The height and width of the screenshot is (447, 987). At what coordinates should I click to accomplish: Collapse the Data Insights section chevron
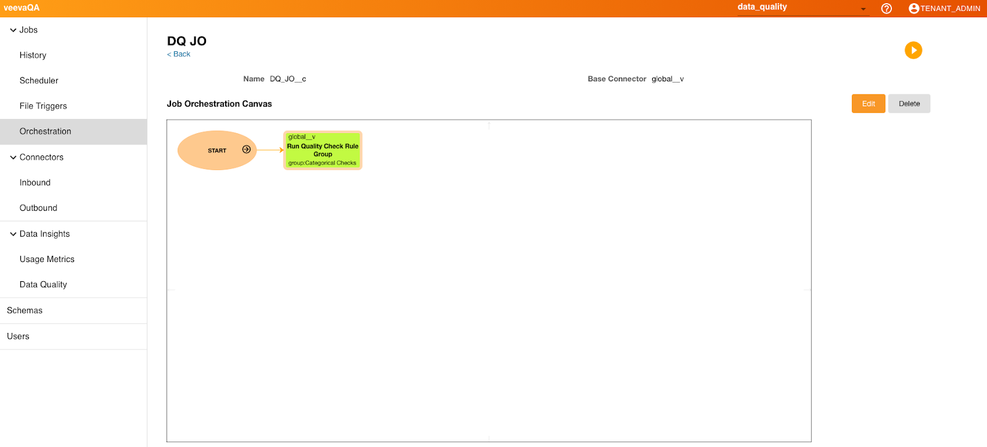[x=13, y=234]
